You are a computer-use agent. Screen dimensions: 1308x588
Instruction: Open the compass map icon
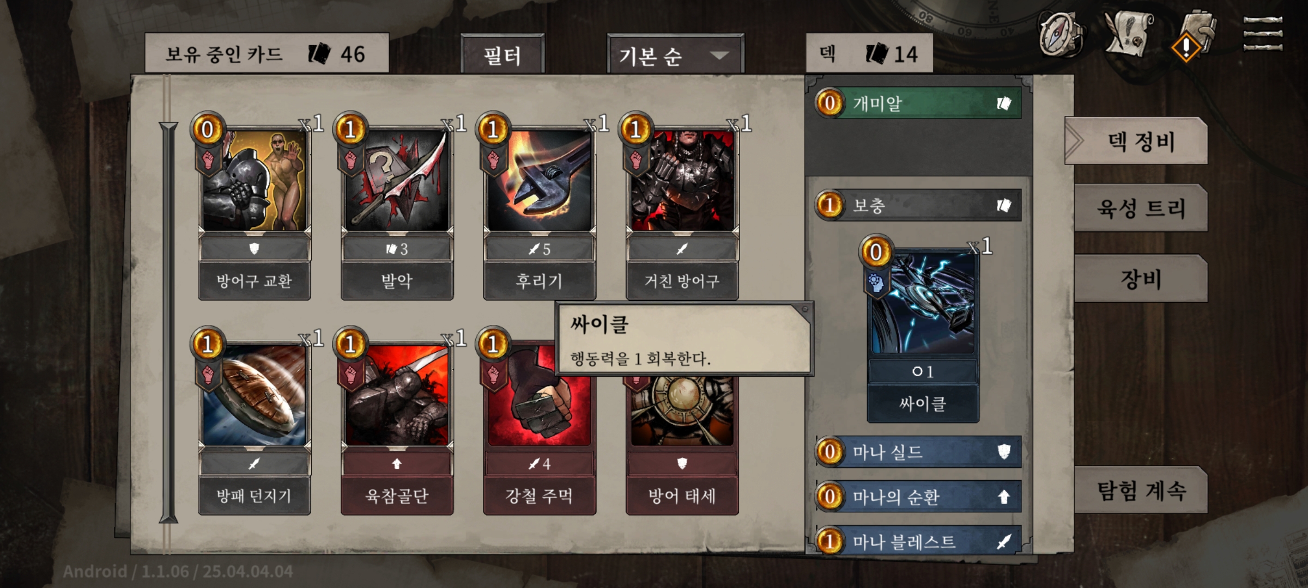pos(1059,34)
